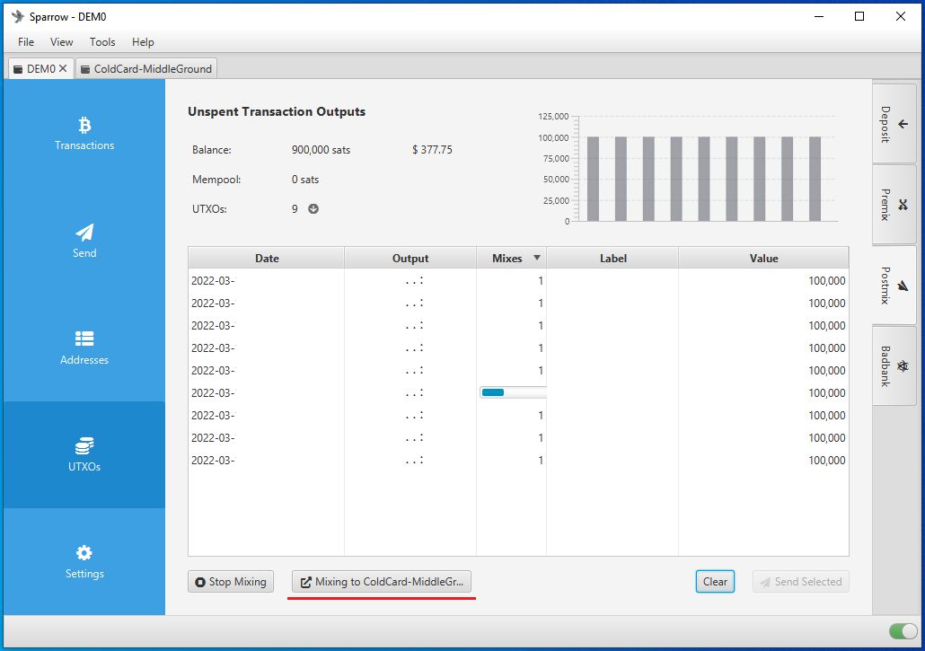The height and width of the screenshot is (651, 925).
Task: Maximize the Sparrow window
Action: click(859, 16)
